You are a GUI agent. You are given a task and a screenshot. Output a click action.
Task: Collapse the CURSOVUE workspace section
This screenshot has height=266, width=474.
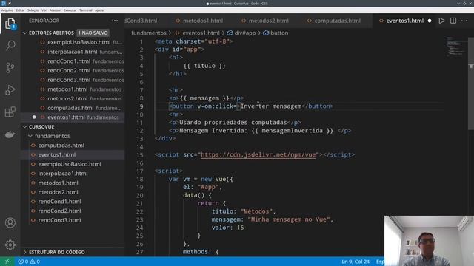(x=25, y=126)
